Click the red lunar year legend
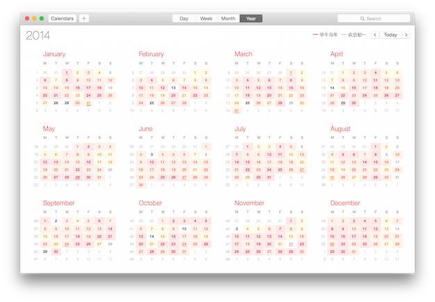 [x=325, y=35]
